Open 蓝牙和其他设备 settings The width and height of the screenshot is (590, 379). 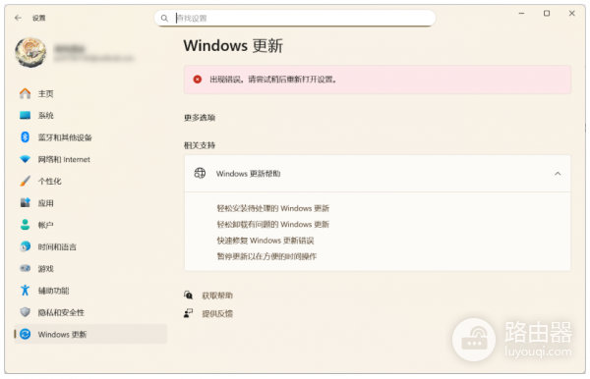click(x=90, y=137)
